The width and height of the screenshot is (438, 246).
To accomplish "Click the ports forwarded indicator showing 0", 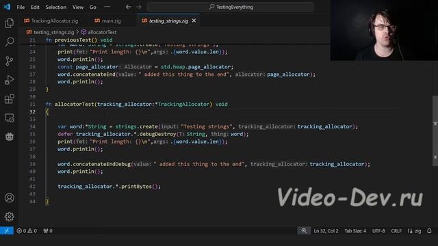I will [x=48, y=231].
